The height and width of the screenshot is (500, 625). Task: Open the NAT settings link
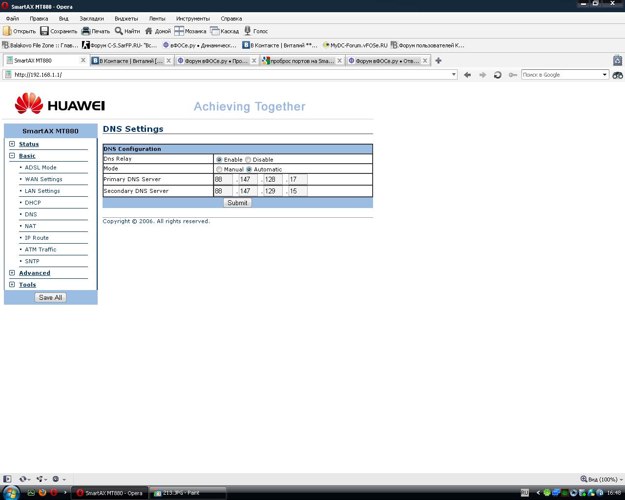click(x=30, y=226)
